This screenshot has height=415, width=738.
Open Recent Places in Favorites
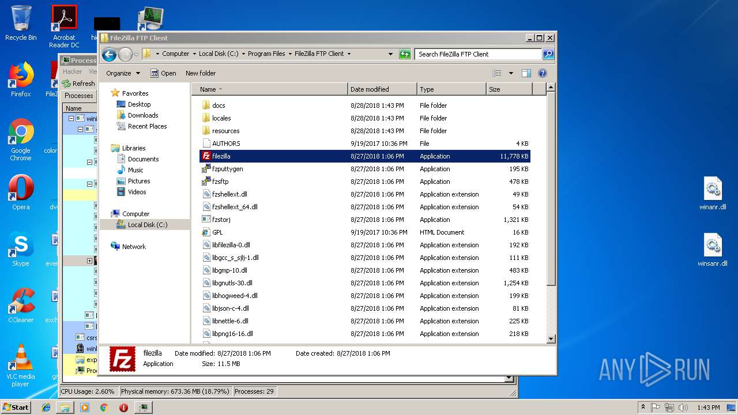(142, 126)
